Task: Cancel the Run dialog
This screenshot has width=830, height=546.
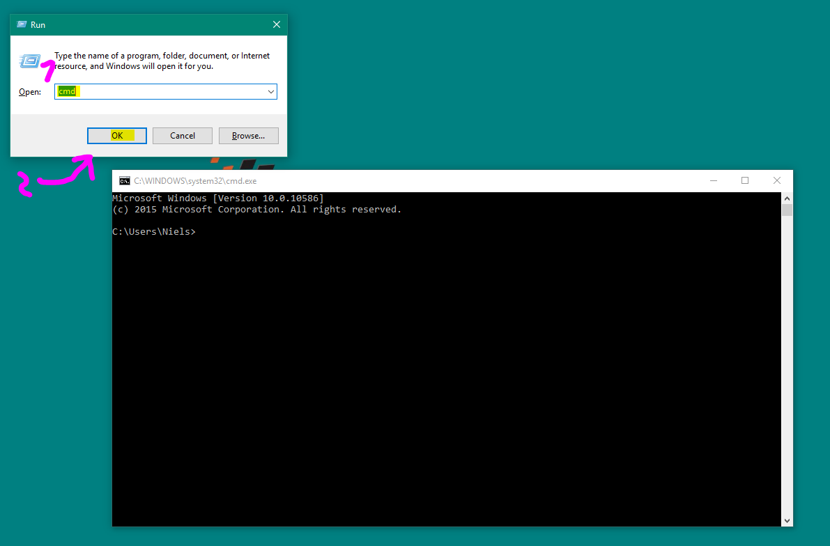Action: pyautogui.click(x=183, y=135)
